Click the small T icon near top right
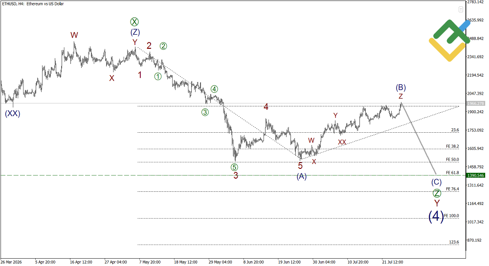 click(x=461, y=10)
